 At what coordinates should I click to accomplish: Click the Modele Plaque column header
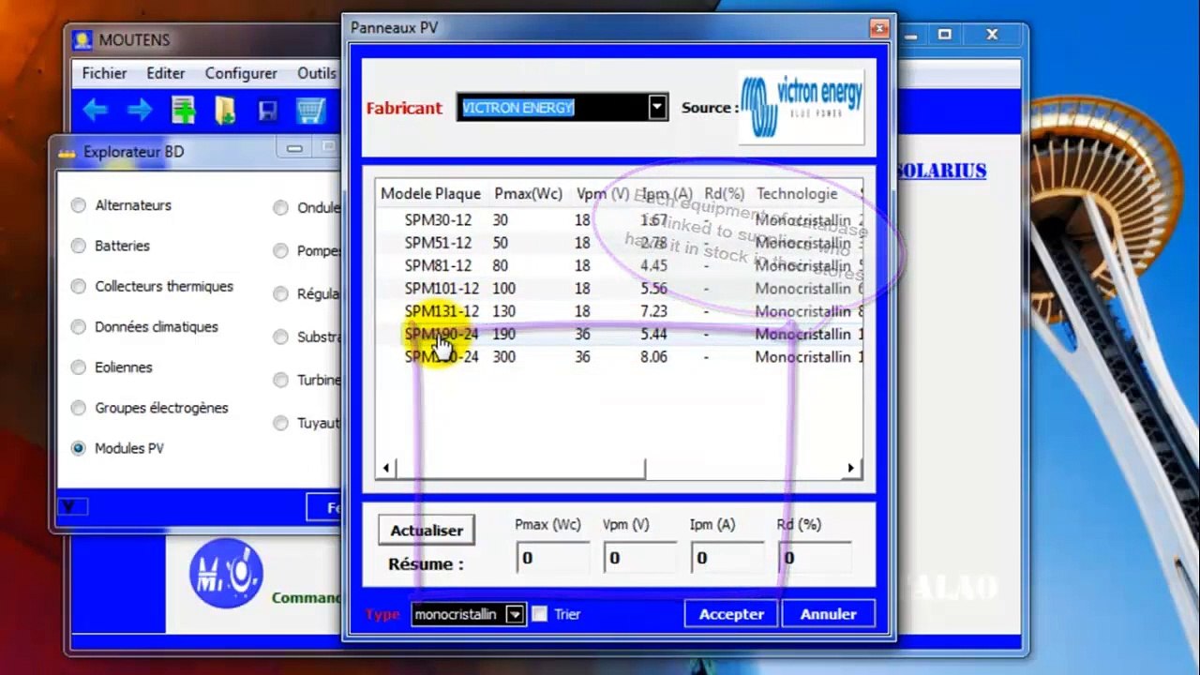tap(430, 194)
